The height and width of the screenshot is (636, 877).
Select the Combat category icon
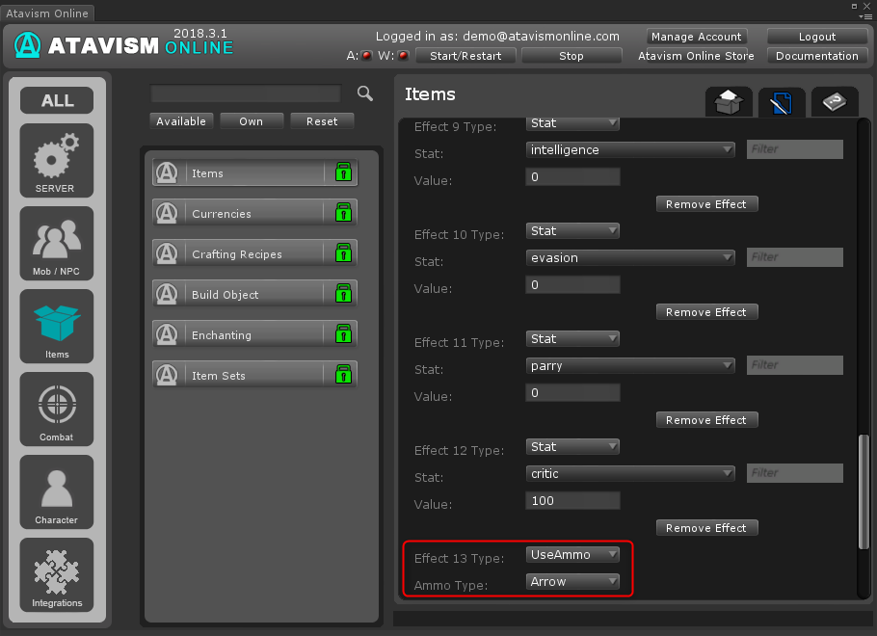click(x=57, y=409)
